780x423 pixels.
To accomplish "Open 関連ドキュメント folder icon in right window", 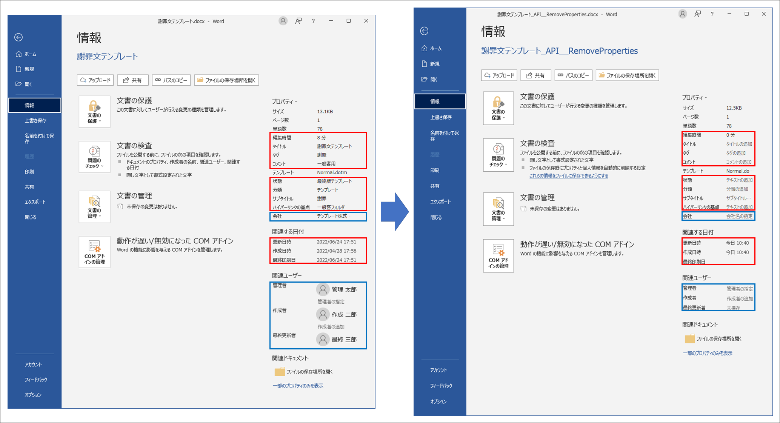I will coord(690,339).
